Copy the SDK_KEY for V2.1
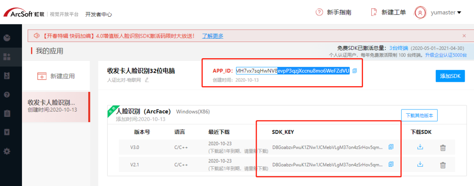This screenshot has height=186, width=474. point(391,164)
